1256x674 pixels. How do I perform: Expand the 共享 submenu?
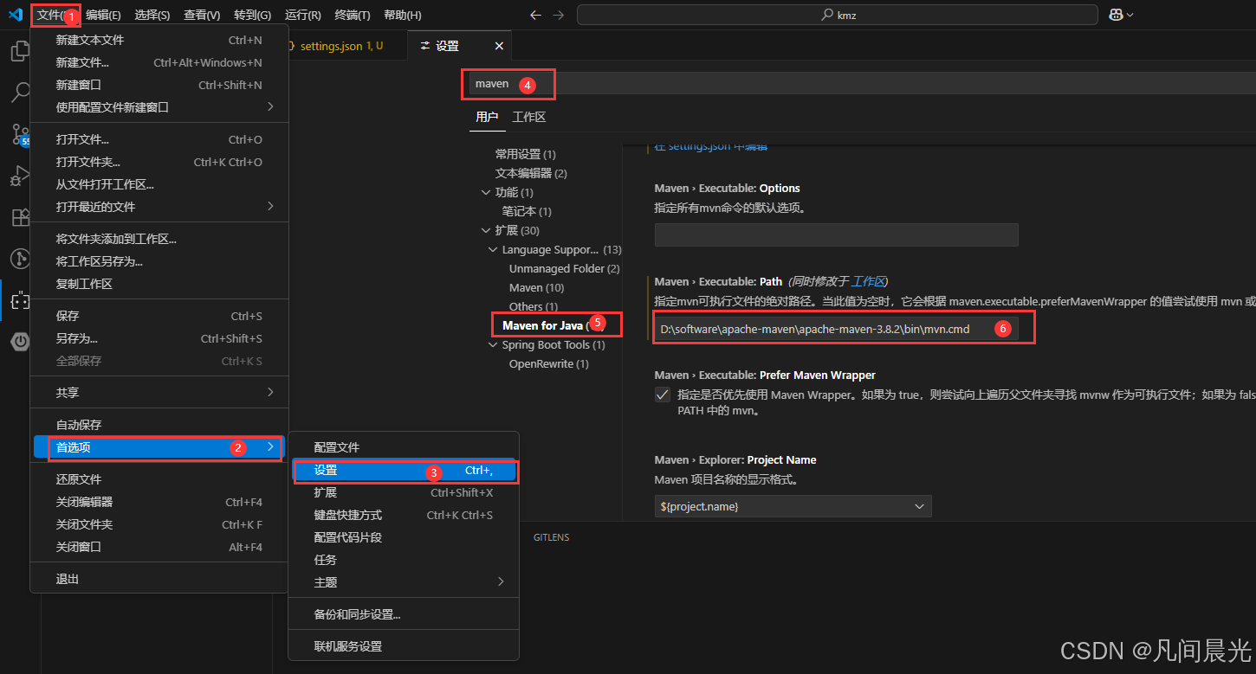click(159, 392)
